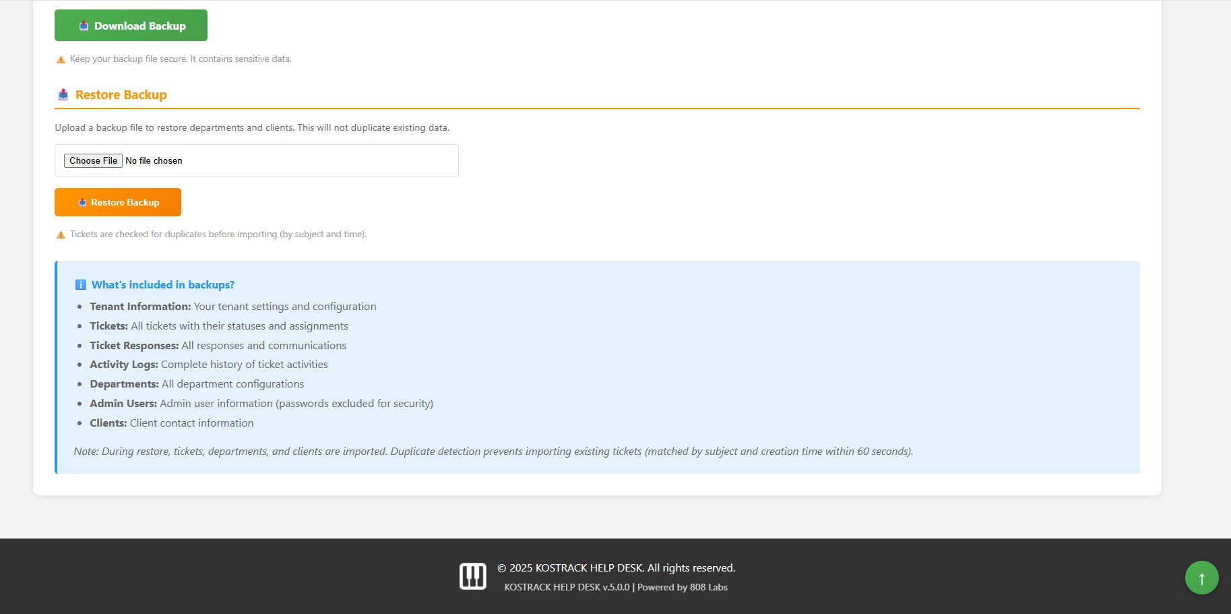The image size is (1231, 614).
Task: Click the KOSTRACK HELP DESK v.5.0.0 version text
Action: 566,587
